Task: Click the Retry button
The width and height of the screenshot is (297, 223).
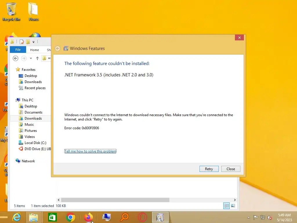Action: click(209, 169)
